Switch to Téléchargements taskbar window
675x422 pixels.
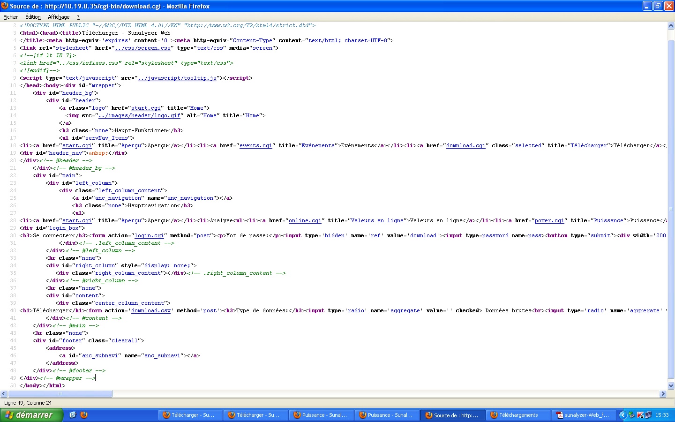coord(517,415)
